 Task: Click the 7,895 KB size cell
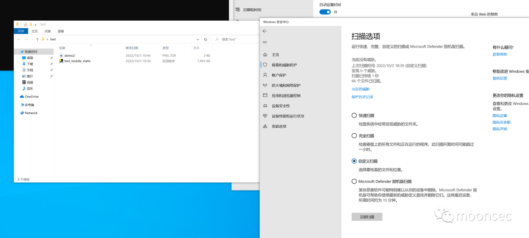(203, 61)
